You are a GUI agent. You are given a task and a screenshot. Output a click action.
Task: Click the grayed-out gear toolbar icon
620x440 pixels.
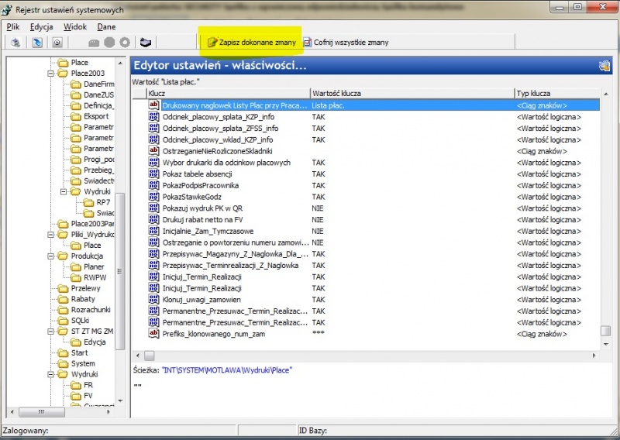click(125, 43)
